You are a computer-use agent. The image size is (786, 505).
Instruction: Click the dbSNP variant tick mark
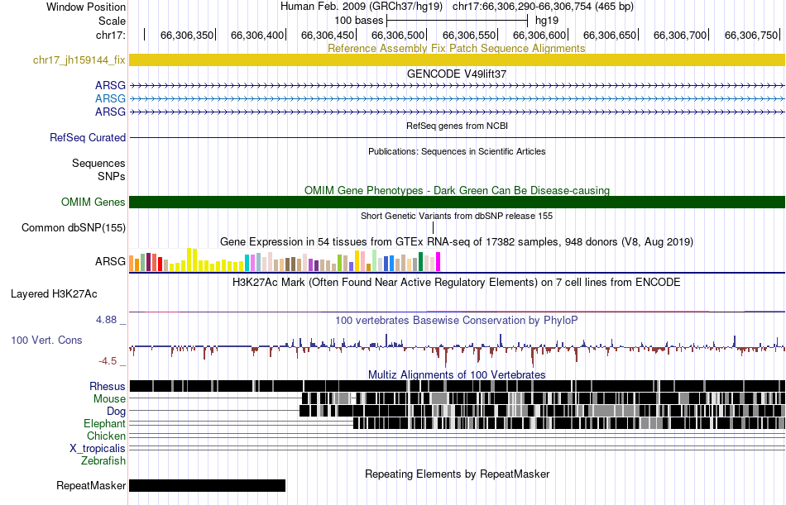pyautogui.click(x=433, y=227)
